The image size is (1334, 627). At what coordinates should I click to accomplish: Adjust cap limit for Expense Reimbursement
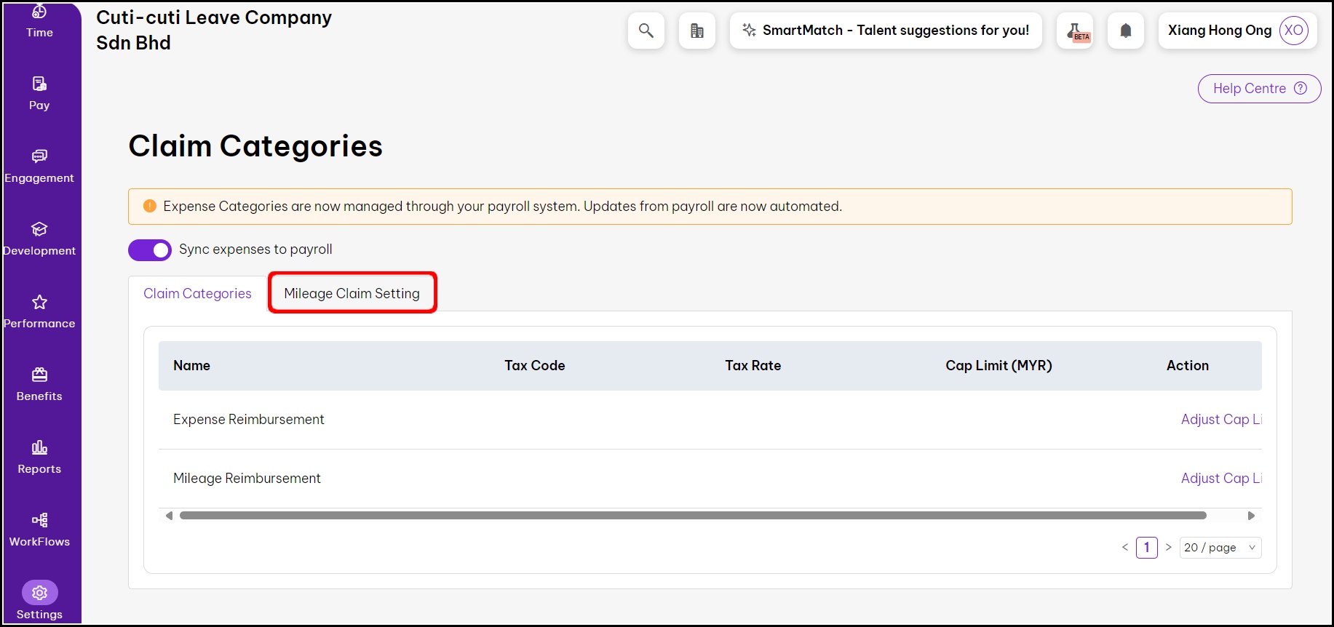pos(1220,419)
